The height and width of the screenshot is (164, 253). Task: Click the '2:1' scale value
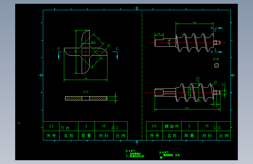115,128
